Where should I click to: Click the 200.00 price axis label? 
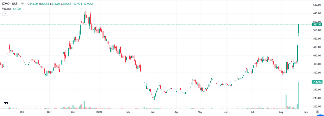click(x=317, y=107)
